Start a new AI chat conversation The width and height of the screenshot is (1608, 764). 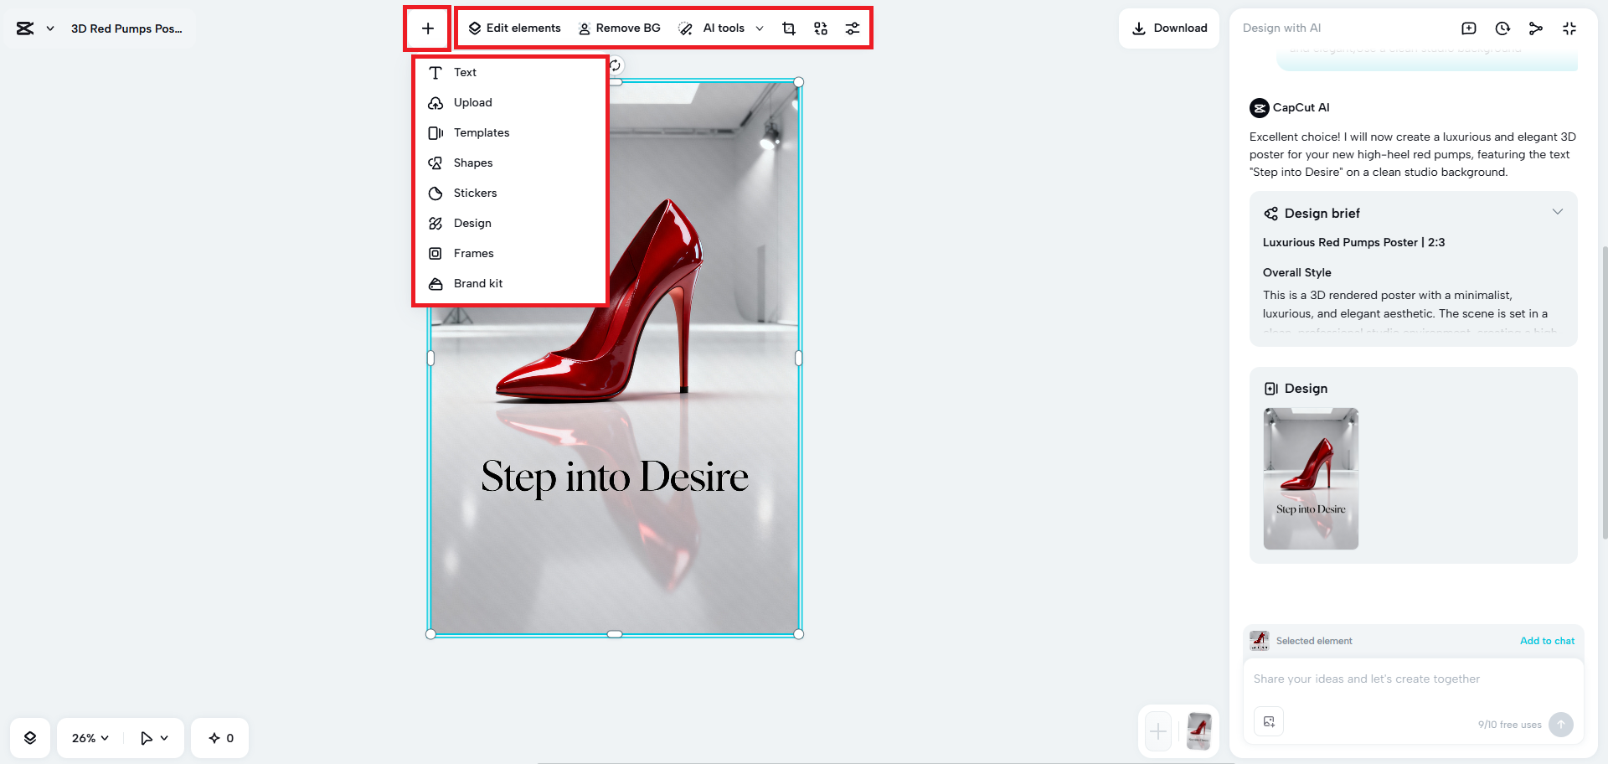pyautogui.click(x=1469, y=28)
